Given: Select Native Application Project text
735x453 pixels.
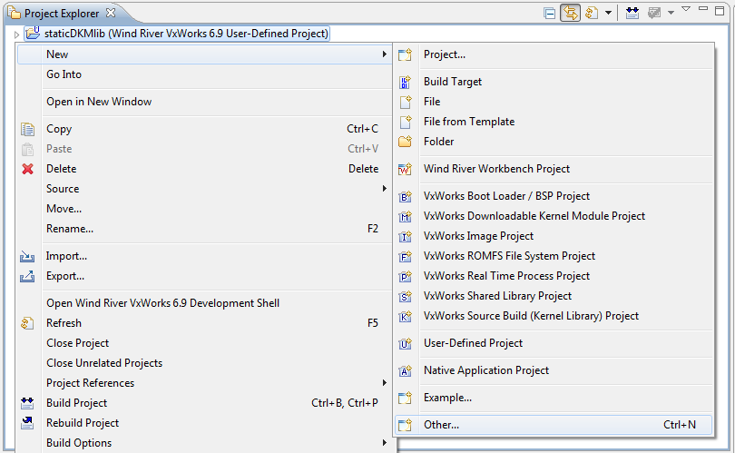Looking at the screenshot, I should 486,370.
